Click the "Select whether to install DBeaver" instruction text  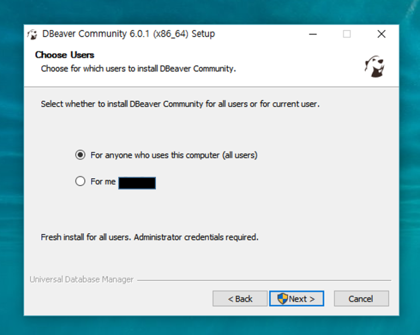[180, 104]
